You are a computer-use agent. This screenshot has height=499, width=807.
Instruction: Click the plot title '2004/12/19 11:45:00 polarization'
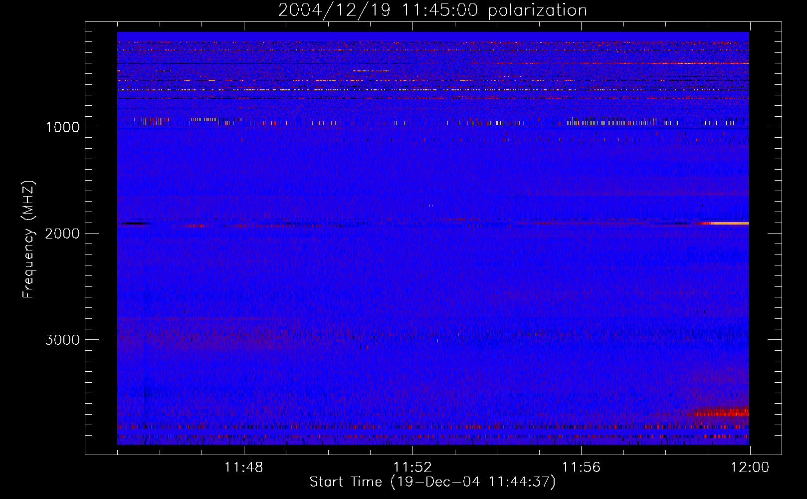432,10
